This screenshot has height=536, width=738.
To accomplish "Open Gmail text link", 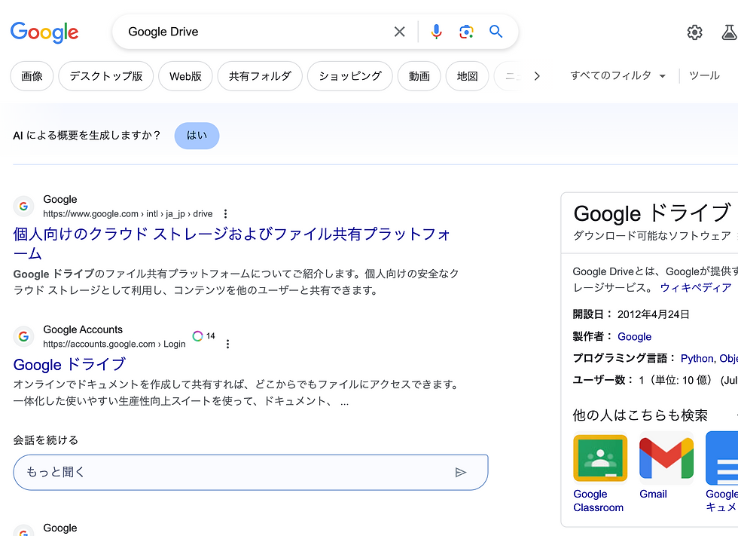I will (x=653, y=494).
